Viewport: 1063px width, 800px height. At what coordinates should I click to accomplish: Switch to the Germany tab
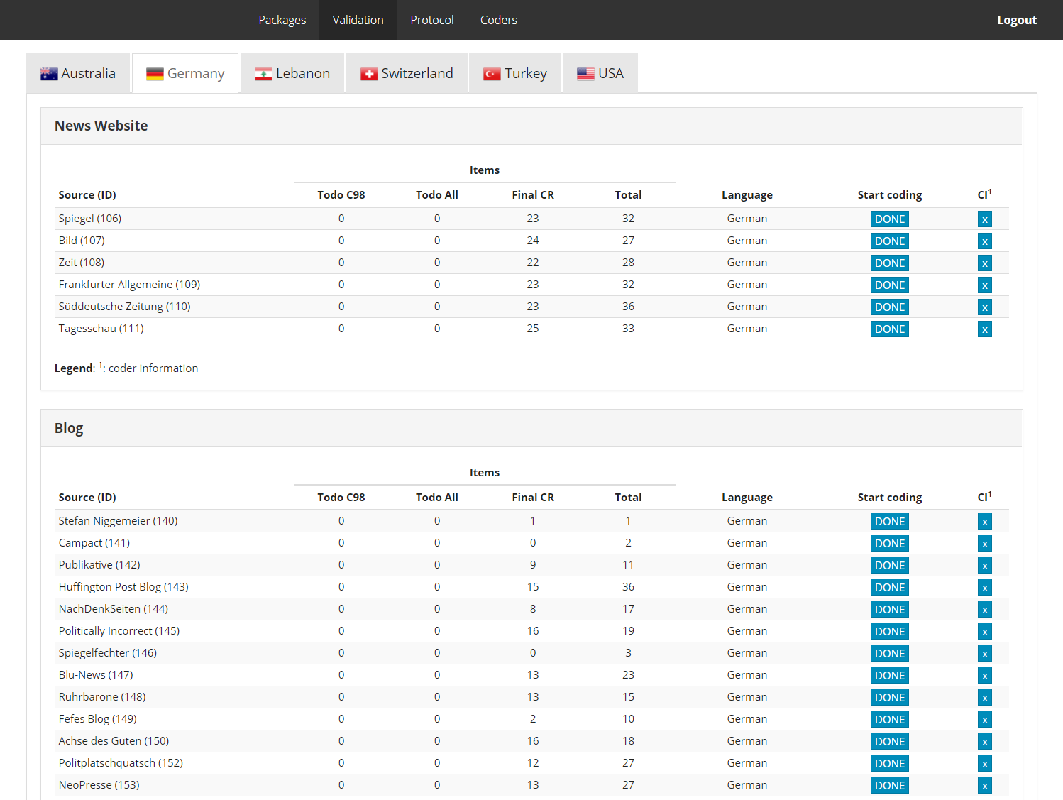tap(185, 73)
